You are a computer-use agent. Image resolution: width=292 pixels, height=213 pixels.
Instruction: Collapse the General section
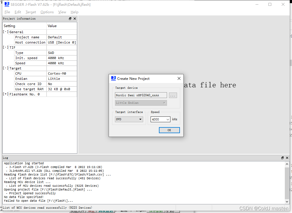click(5, 32)
